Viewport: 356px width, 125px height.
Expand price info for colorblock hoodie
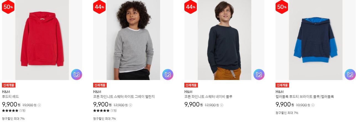313,105
